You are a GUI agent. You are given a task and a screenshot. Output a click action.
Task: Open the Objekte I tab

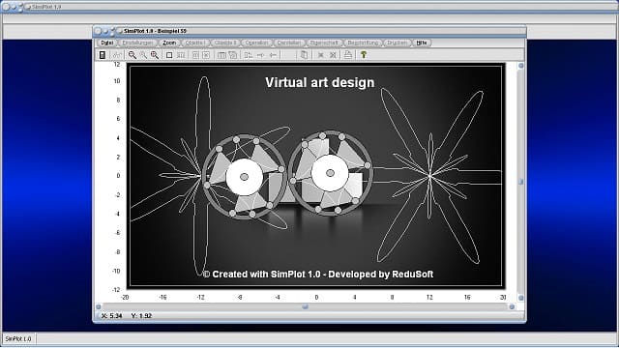tap(195, 43)
